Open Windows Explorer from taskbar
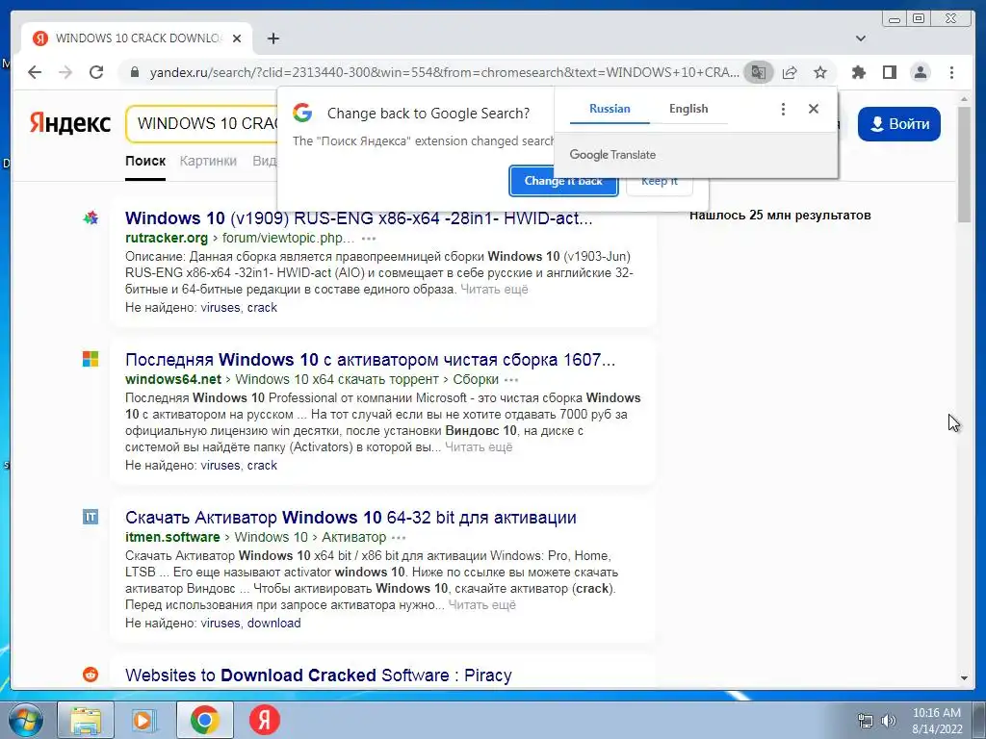The width and height of the screenshot is (986, 739). [x=86, y=720]
